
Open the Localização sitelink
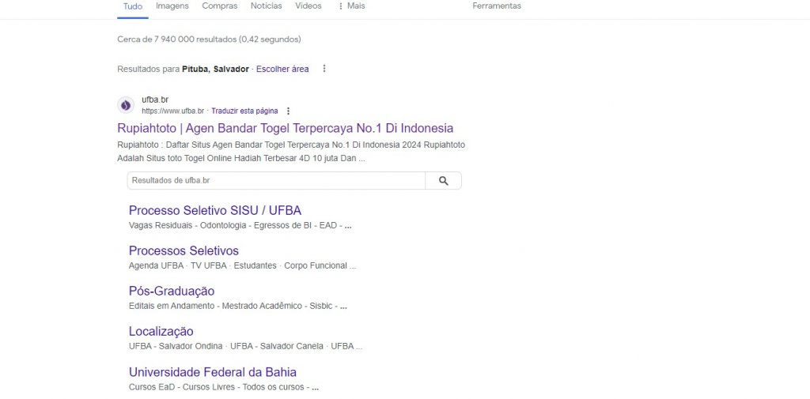point(161,331)
